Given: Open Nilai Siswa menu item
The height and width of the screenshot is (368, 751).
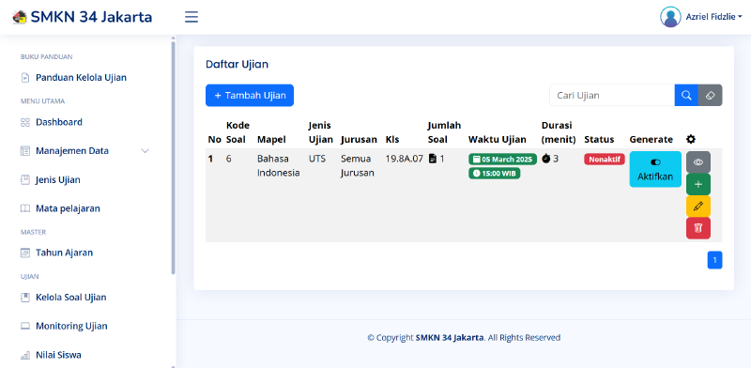Looking at the screenshot, I should click(x=58, y=355).
